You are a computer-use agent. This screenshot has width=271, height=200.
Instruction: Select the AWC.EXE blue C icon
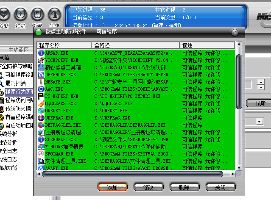(x=41, y=89)
